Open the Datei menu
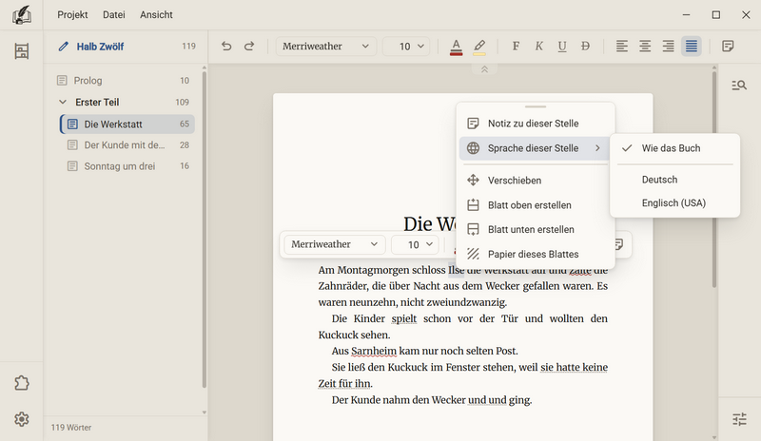 pyautogui.click(x=113, y=14)
